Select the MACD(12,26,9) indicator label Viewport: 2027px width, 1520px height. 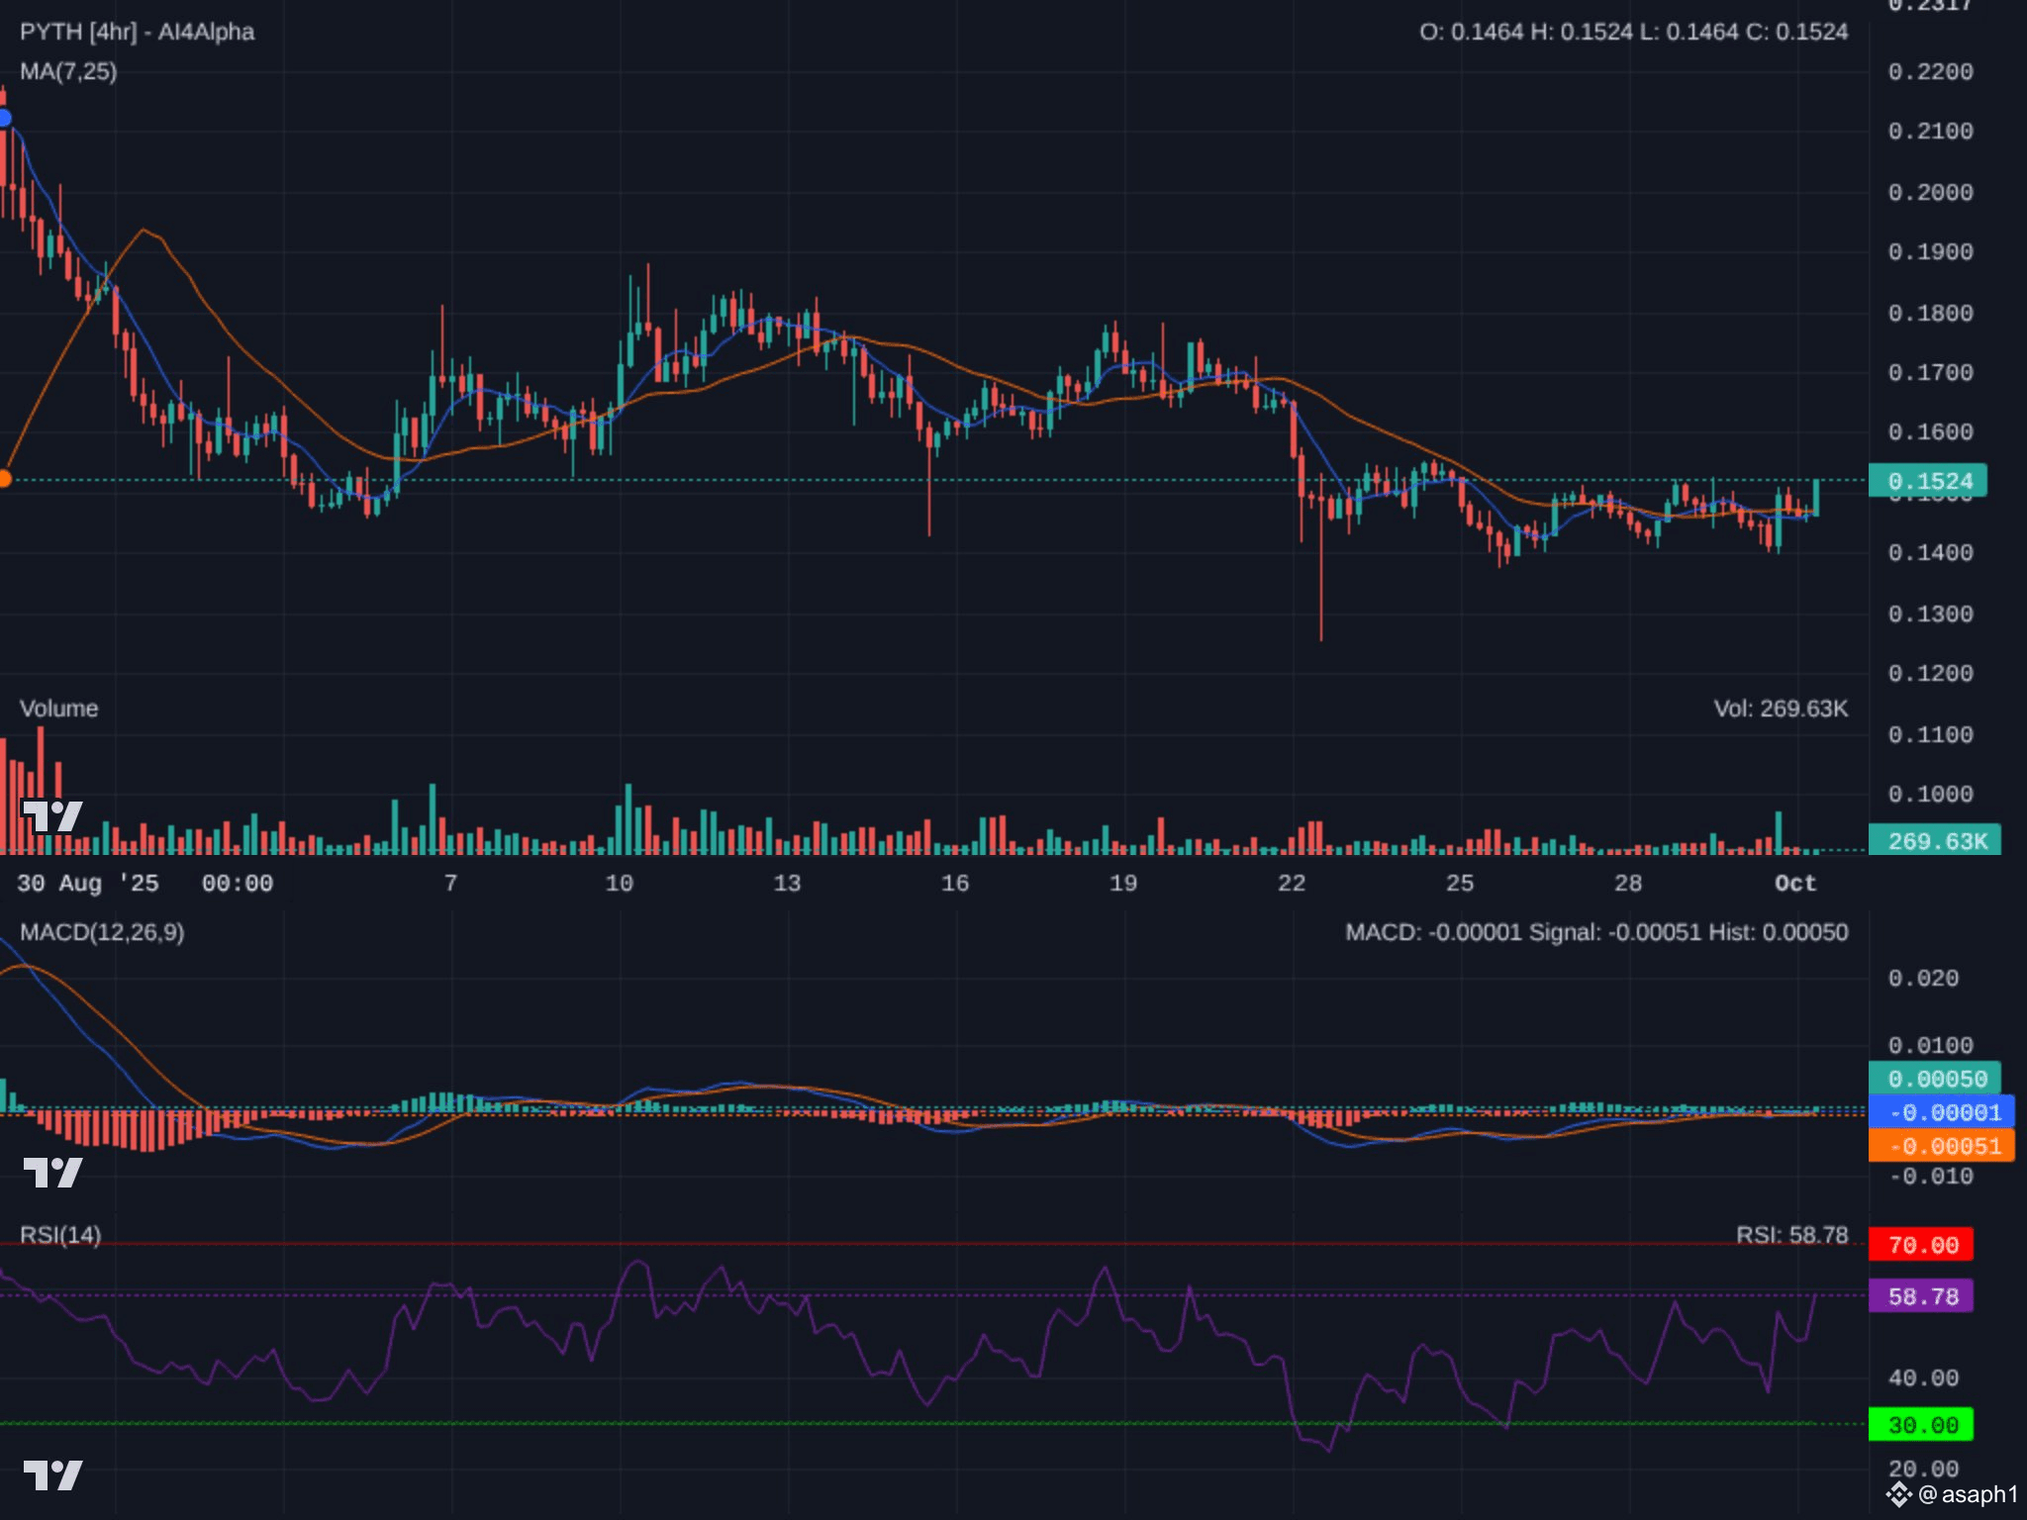[102, 932]
